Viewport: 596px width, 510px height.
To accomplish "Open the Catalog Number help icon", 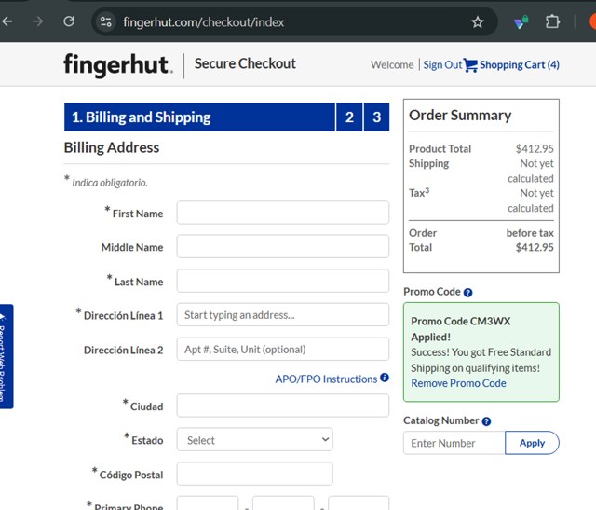I will tap(486, 421).
